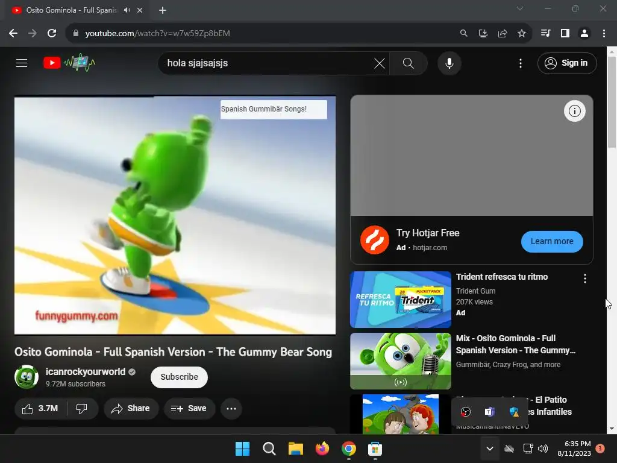Clear the search text with the X
The height and width of the screenshot is (463, 617).
(380, 63)
